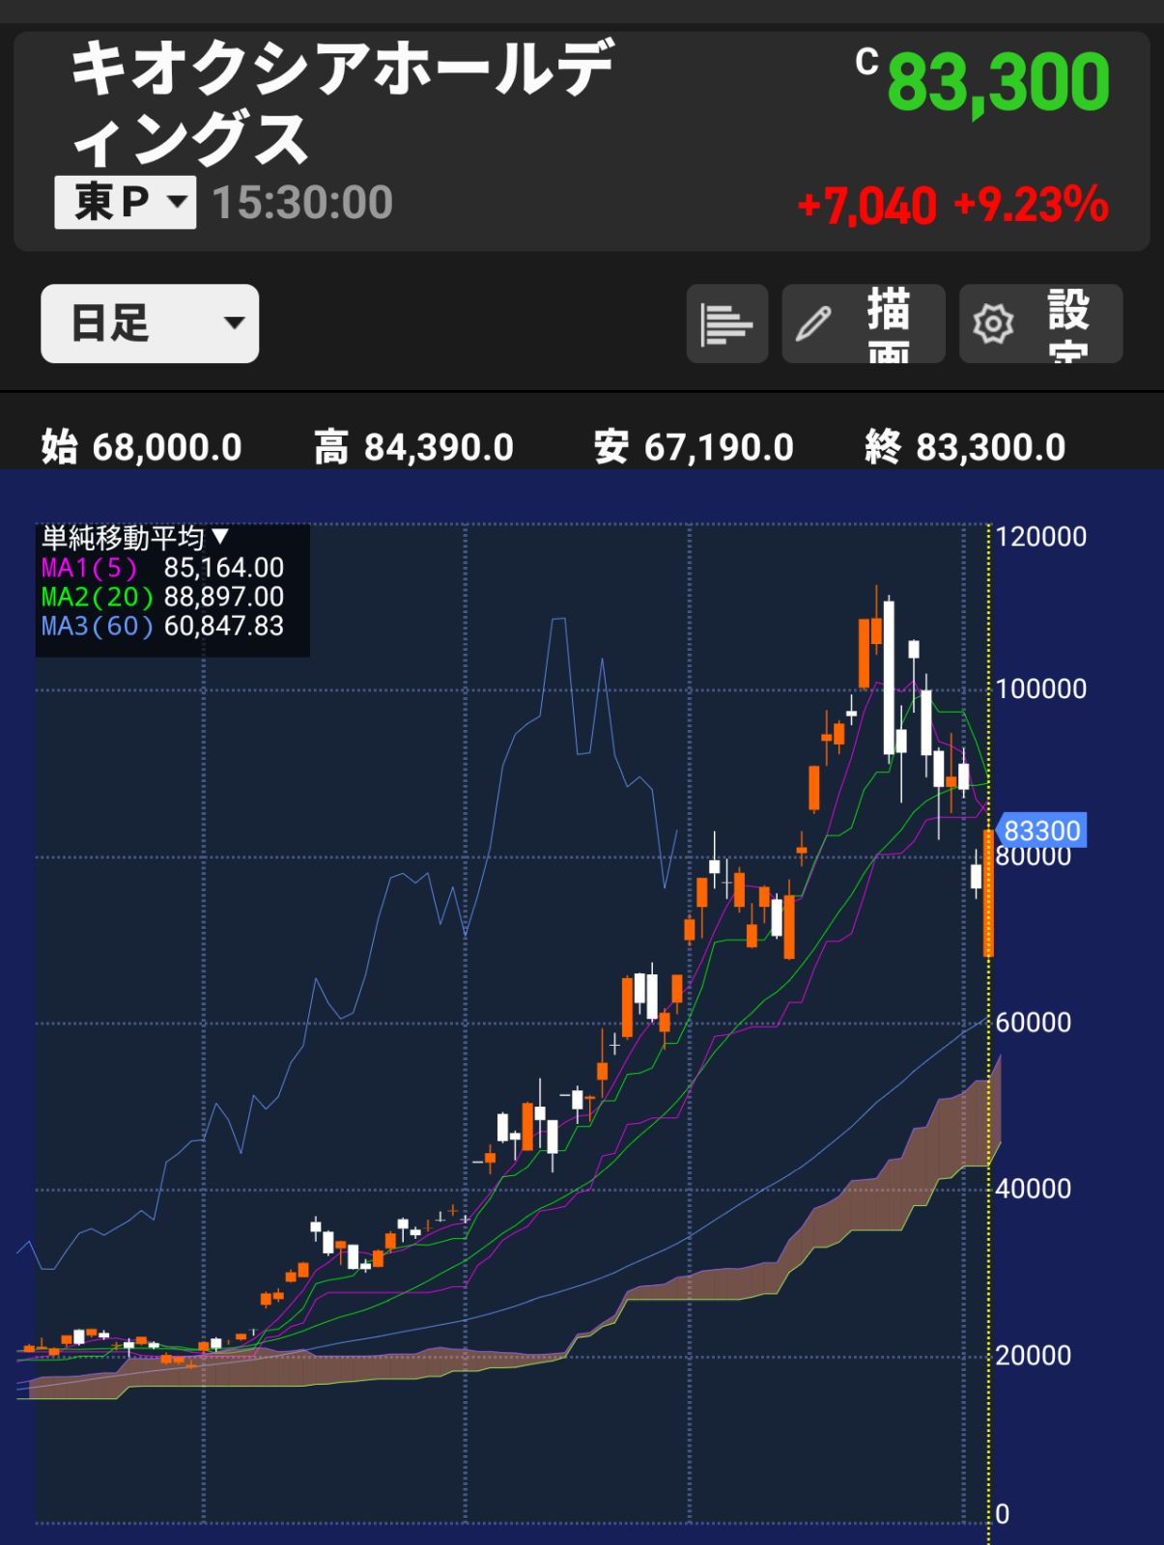Tap the 描画 drawing button label
The width and height of the screenshot is (1164, 1545).
888,323
